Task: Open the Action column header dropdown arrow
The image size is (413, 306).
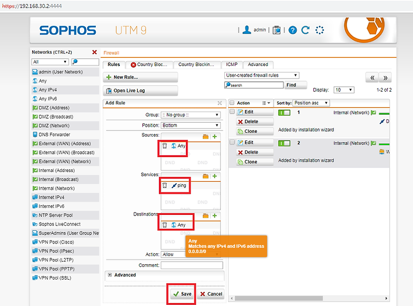Action: click(269, 103)
